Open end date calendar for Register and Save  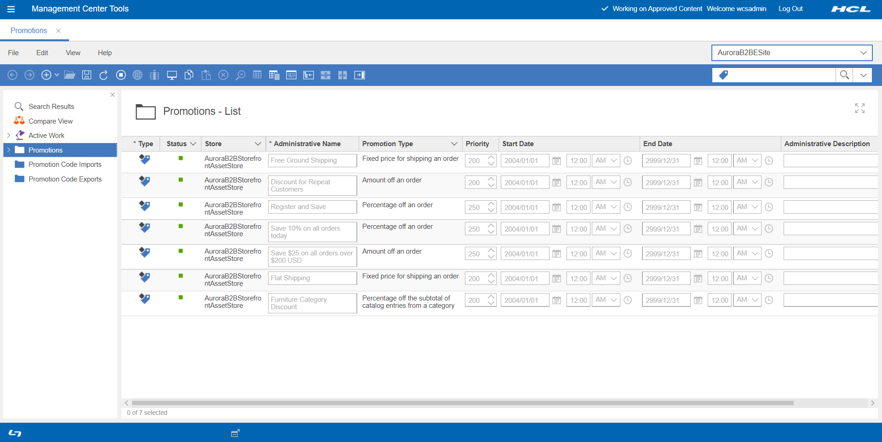[x=698, y=208]
